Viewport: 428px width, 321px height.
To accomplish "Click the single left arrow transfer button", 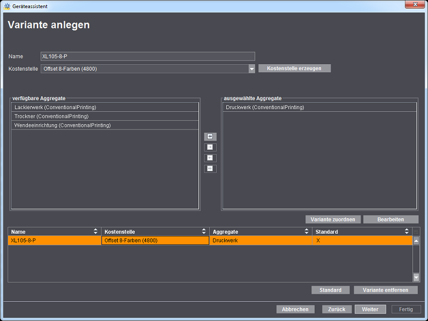I will [210, 158].
